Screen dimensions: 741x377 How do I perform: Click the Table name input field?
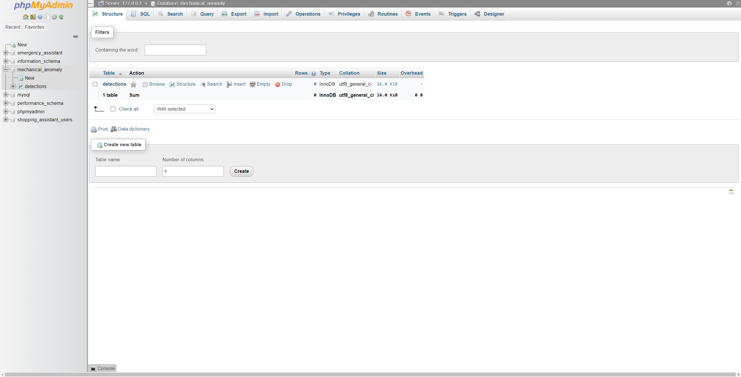click(125, 171)
